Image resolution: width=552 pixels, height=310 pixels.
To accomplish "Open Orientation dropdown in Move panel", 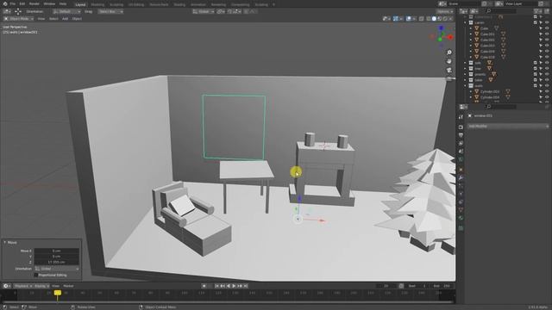I will click(57, 269).
